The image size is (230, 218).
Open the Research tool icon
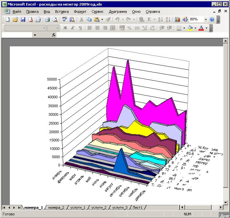point(72,19)
